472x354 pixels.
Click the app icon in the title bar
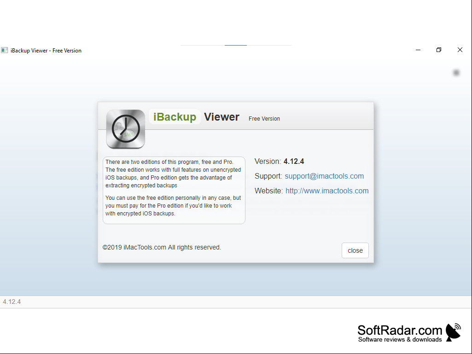(4, 50)
